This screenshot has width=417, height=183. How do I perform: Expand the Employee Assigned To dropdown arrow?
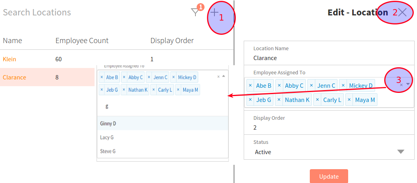pyautogui.click(x=408, y=84)
